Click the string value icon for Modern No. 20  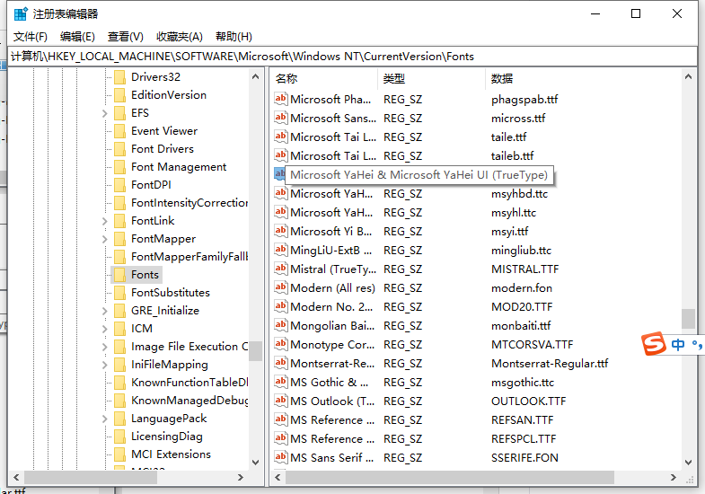click(x=280, y=306)
